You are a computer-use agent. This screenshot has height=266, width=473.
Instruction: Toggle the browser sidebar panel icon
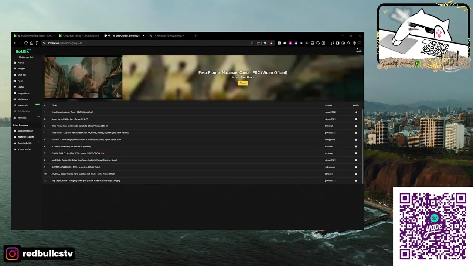click(x=338, y=43)
